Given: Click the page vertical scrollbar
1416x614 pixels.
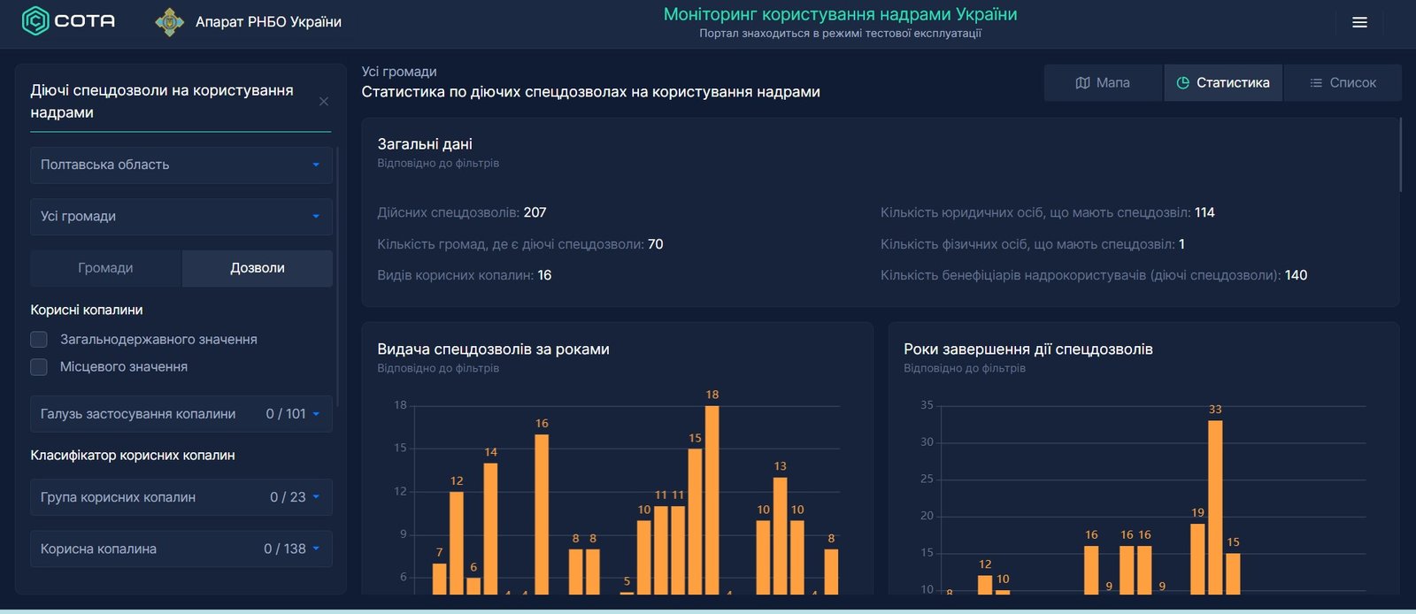Looking at the screenshot, I should tap(1400, 155).
